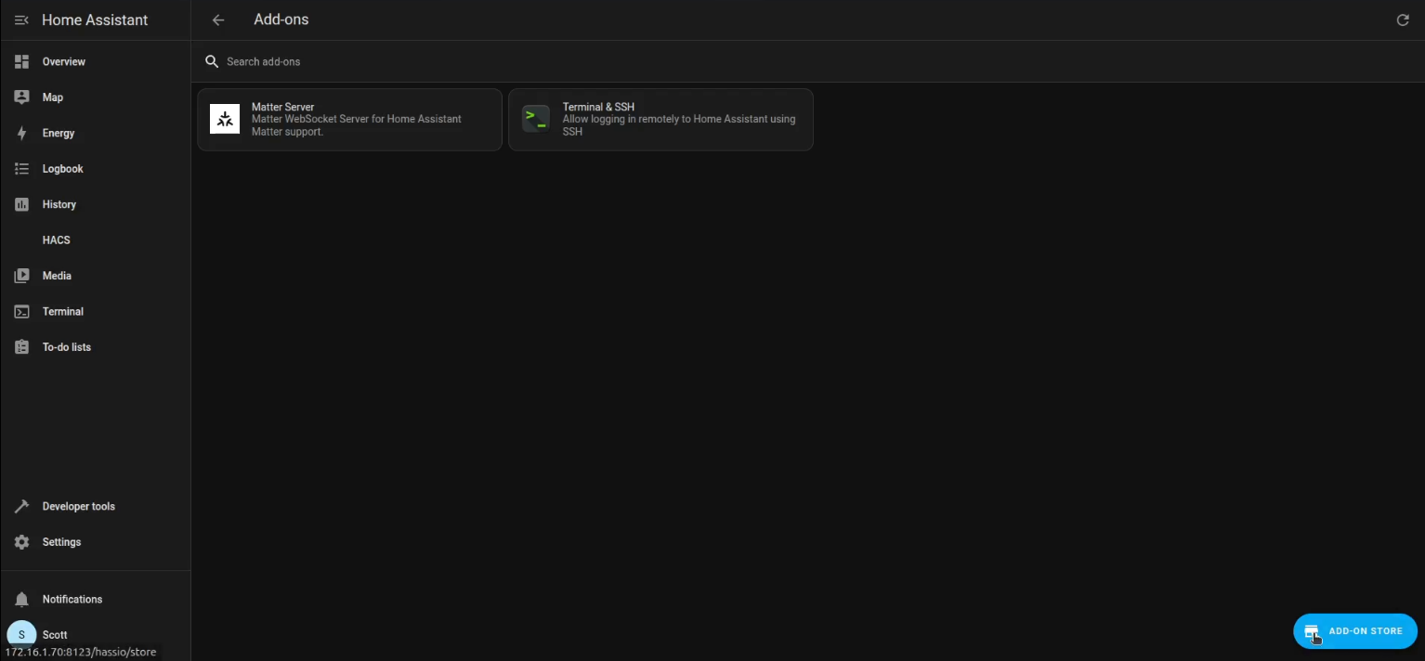Open the Notifications menu item
Screen dimensions: 1425x661
click(x=96, y=599)
